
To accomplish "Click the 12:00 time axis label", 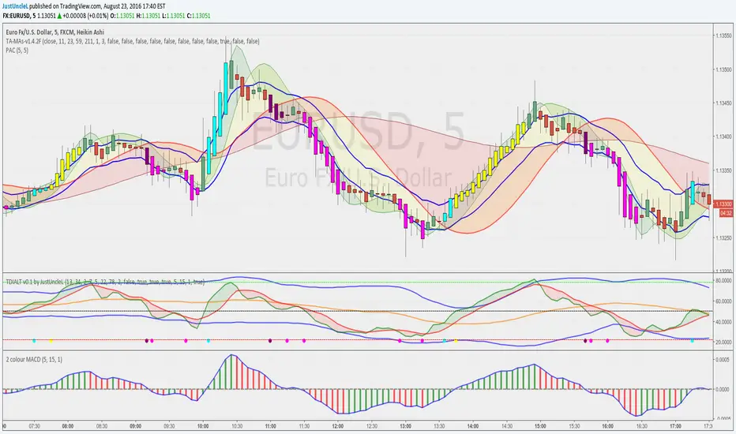I will pyautogui.click(x=338, y=426).
